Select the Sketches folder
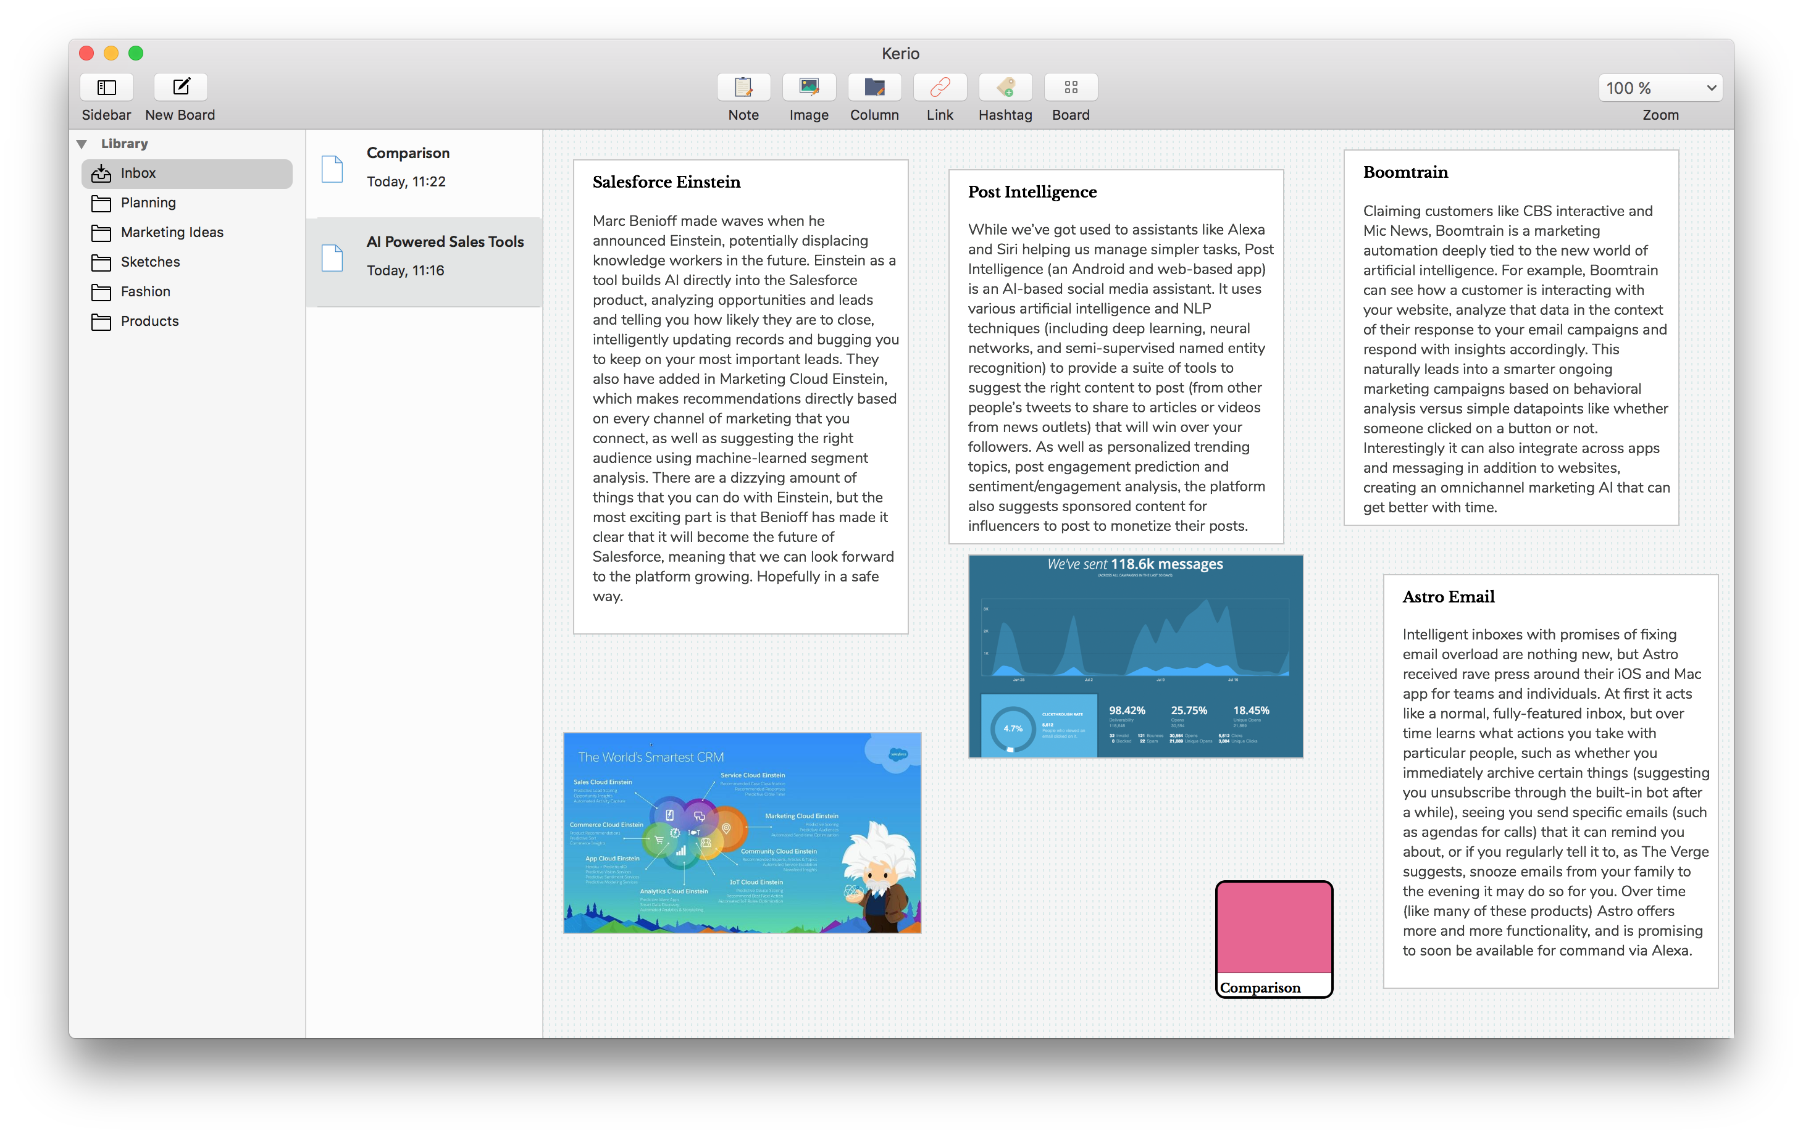This screenshot has width=1803, height=1137. 186,262
